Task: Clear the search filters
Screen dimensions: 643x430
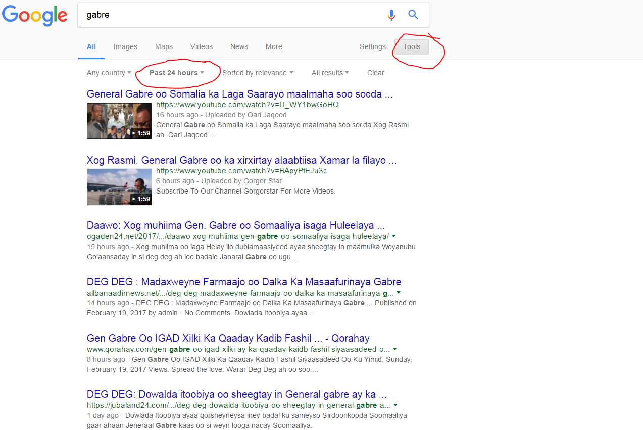Action: click(376, 73)
